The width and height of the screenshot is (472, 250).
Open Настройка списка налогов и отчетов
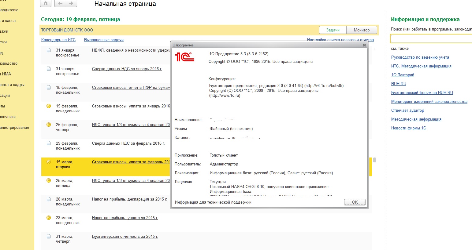pyautogui.click(x=340, y=40)
